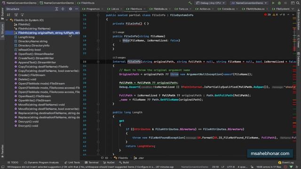
Task: Select Delete():void method in Structure
Action: pos(27,79)
